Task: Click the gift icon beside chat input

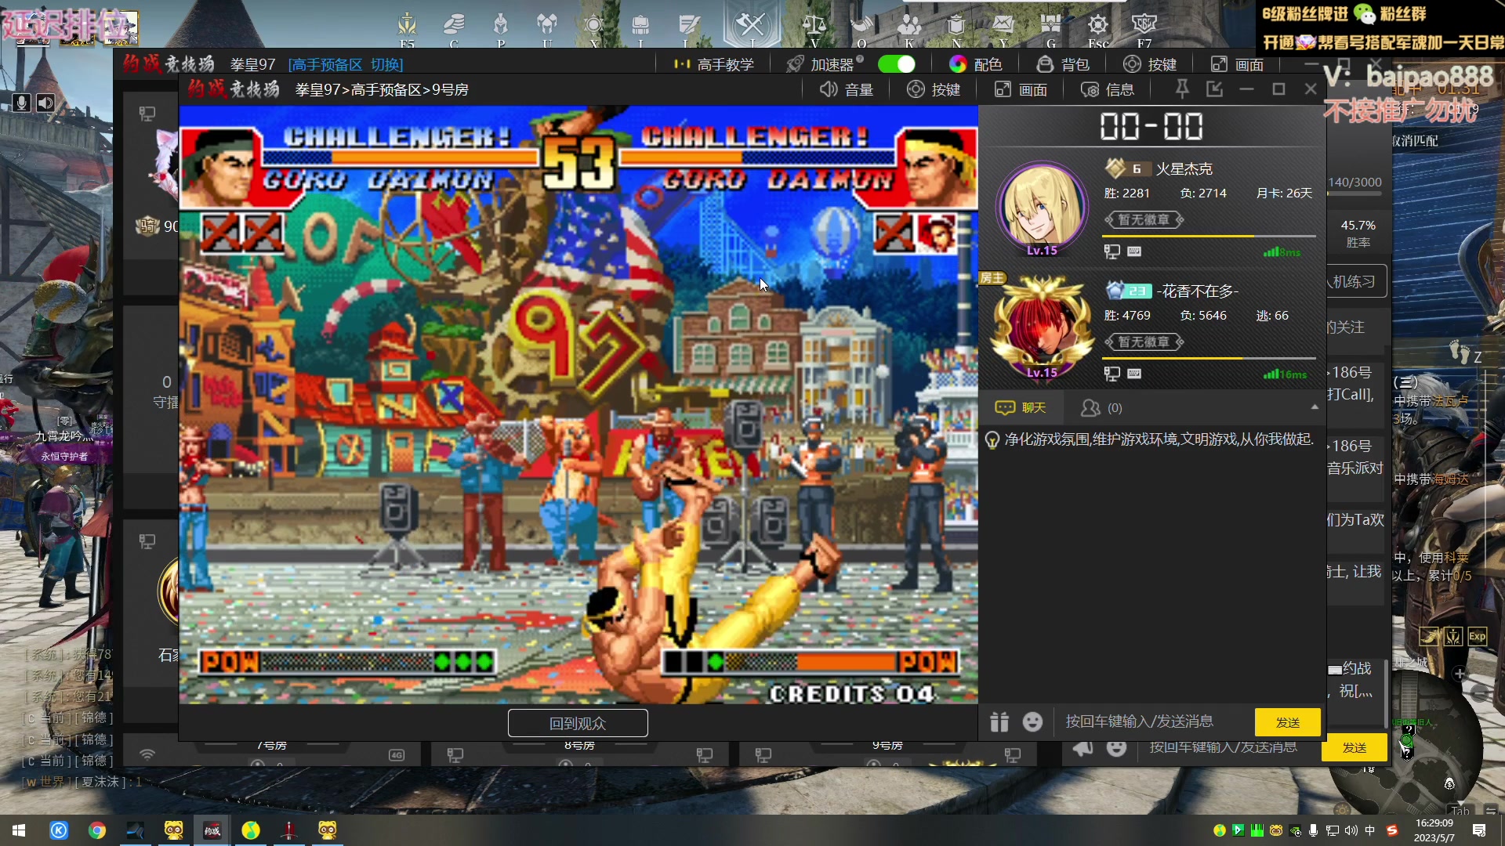Action: 999,721
